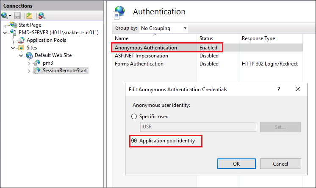Image resolution: width=316 pixels, height=188 pixels.
Task: Click the Up folder toolbar icon
Action: click(x=29, y=16)
